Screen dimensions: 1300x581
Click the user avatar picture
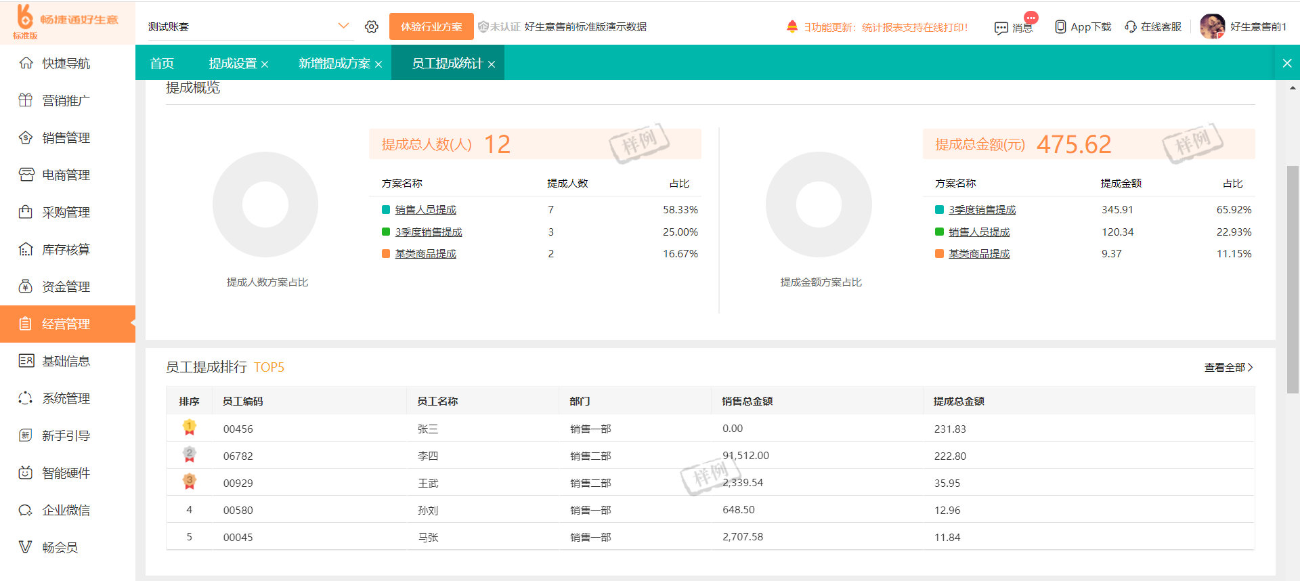1212,26
